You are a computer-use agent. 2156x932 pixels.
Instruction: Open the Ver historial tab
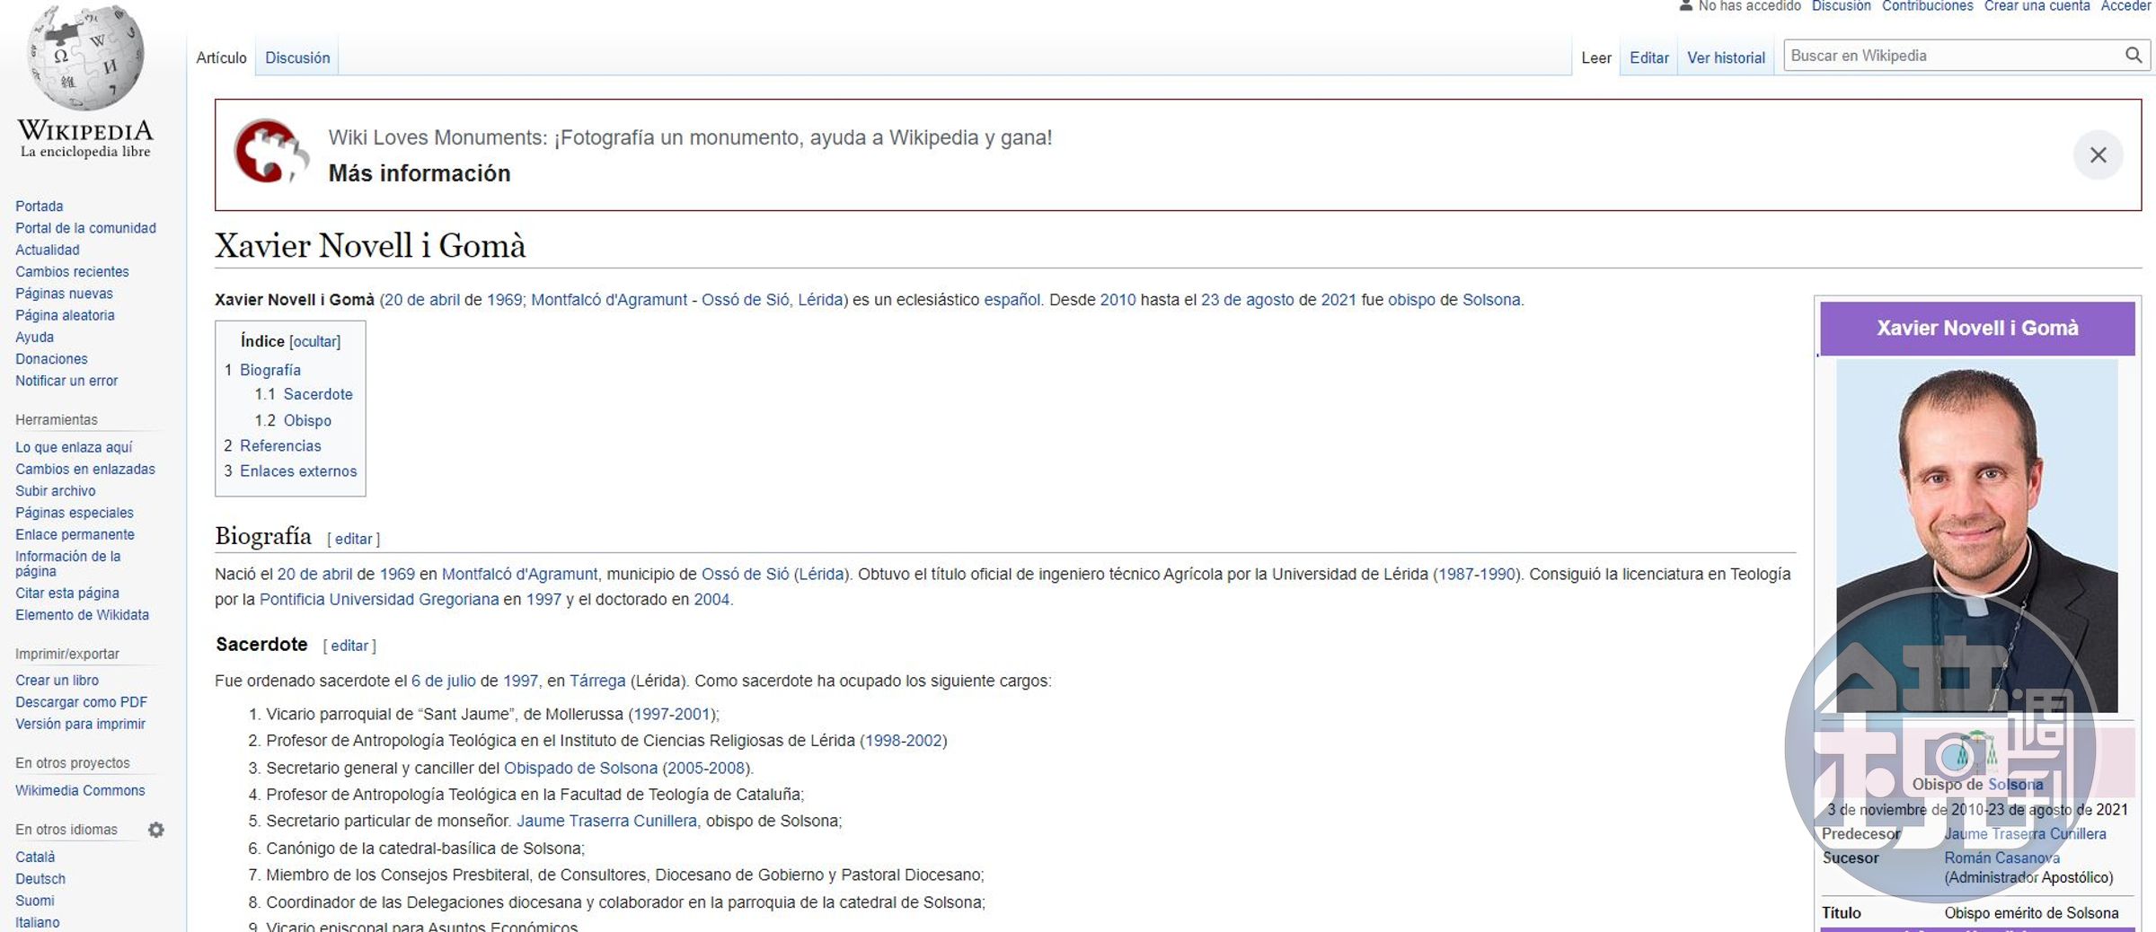coord(1726,57)
